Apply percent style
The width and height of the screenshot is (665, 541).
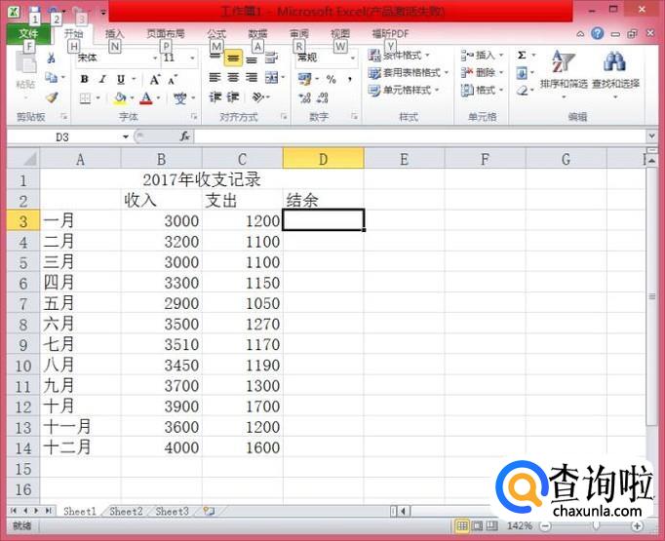pos(332,79)
